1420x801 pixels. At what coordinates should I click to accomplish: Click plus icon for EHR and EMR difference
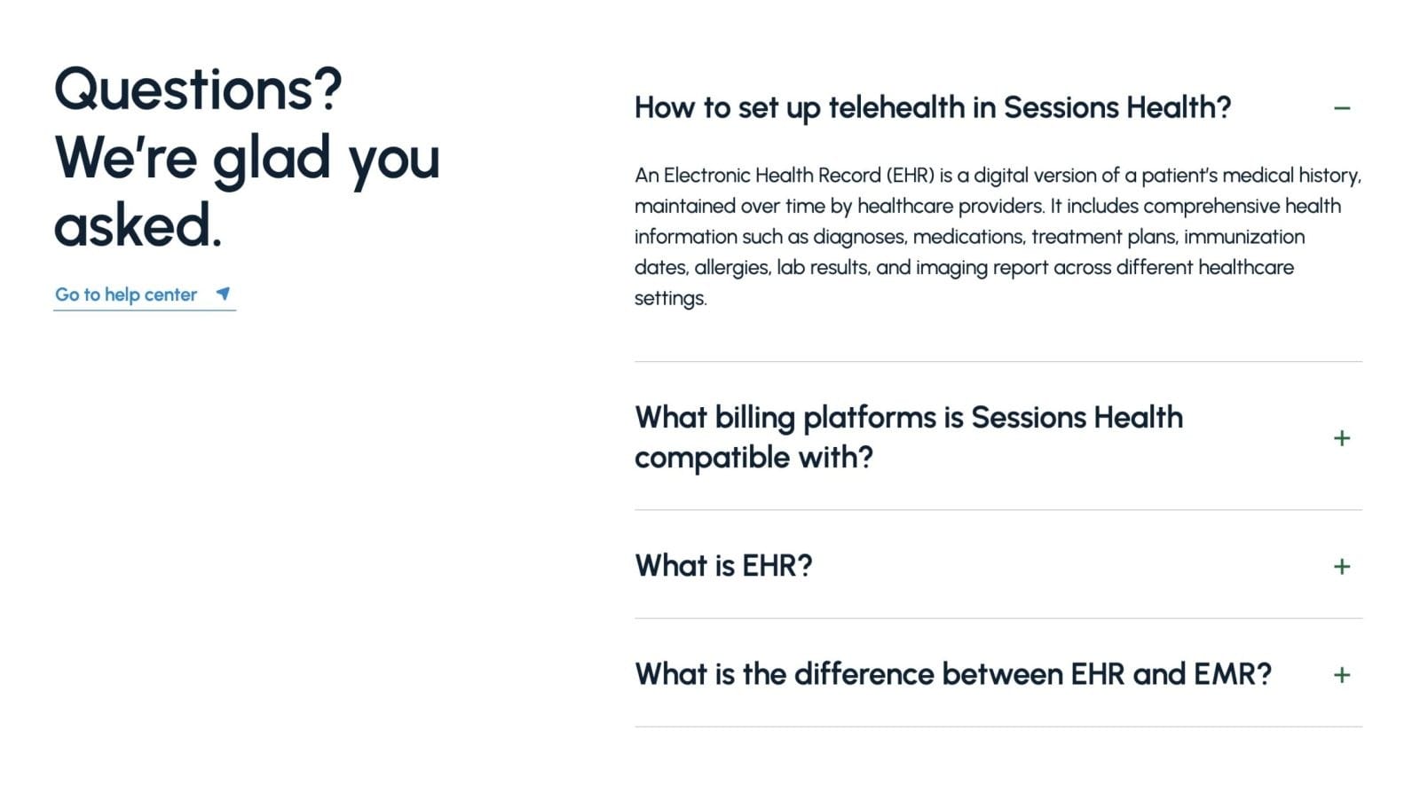1341,675
